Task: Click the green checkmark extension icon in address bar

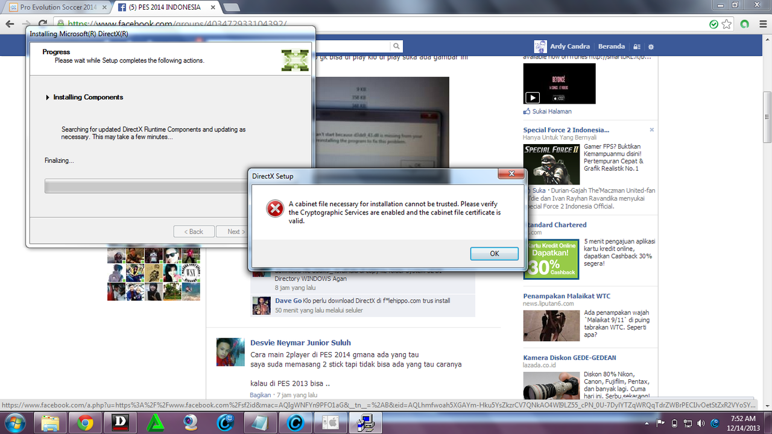Action: pos(714,25)
